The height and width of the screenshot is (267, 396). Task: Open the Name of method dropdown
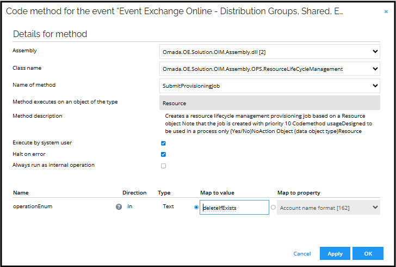[x=270, y=86]
